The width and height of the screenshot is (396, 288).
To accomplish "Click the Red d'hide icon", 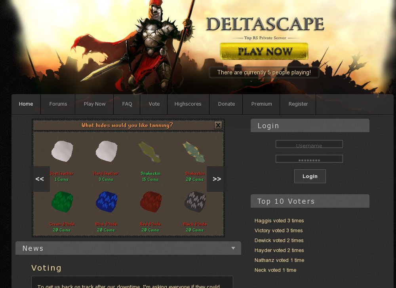I will point(151,202).
